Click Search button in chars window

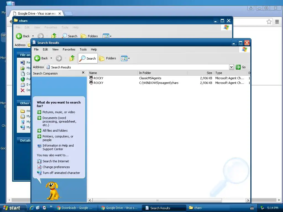coord(70,36)
